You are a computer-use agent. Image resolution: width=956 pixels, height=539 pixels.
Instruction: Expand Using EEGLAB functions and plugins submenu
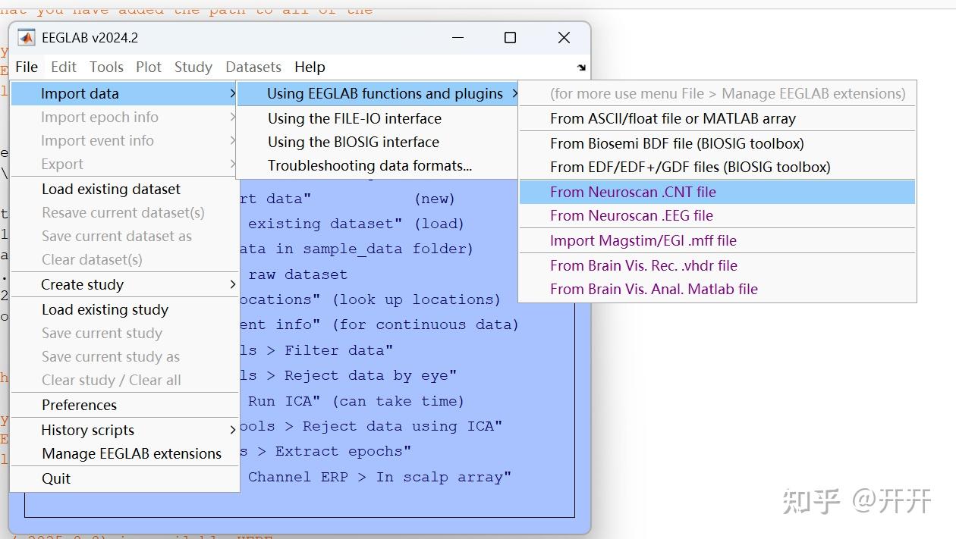[x=377, y=93]
